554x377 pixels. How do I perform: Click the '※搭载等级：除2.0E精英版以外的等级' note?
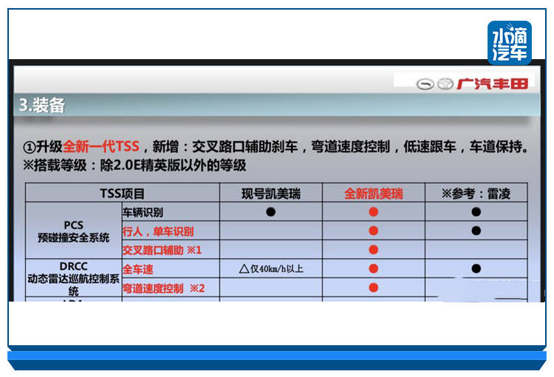tap(134, 165)
